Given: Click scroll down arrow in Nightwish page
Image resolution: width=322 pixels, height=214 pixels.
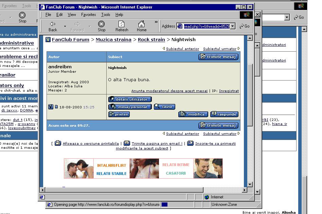Looking at the screenshot, I should coord(250,184).
